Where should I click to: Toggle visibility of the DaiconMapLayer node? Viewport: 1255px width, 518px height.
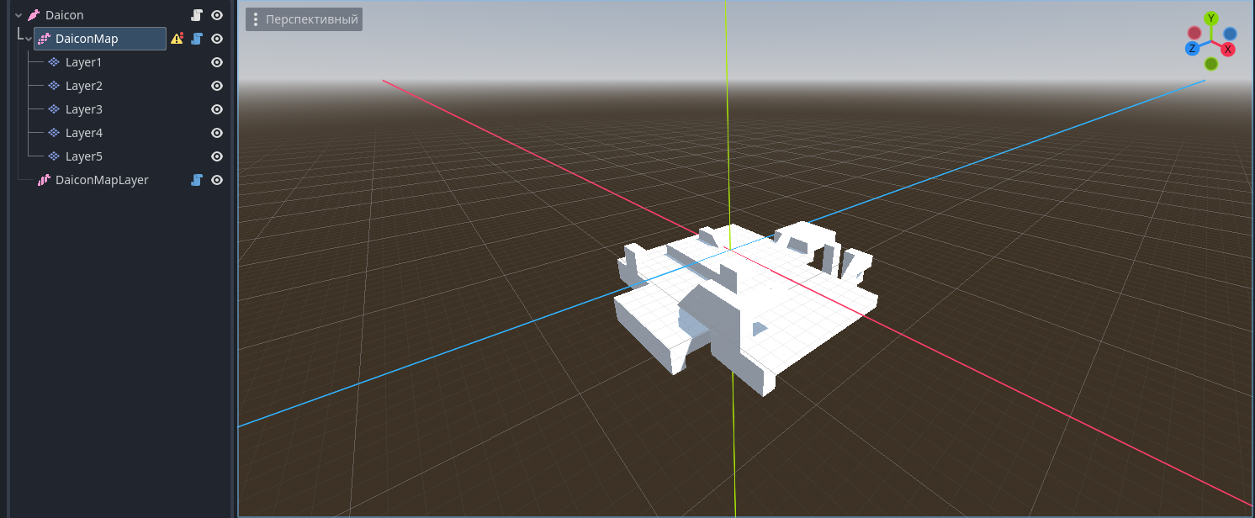217,180
